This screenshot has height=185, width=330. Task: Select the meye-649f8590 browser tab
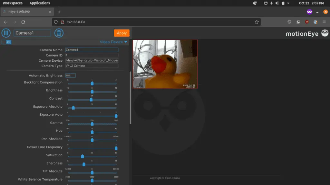pyautogui.click(x=27, y=12)
